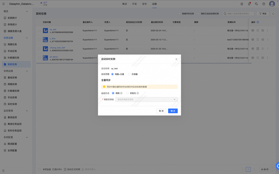Click the refresh icon beside 筛选
The image size is (279, 174).
(273, 14)
